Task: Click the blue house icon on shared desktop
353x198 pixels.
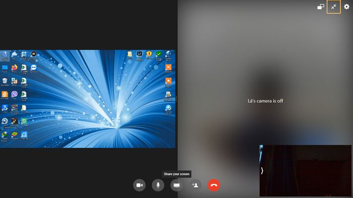Action: pyautogui.click(x=24, y=134)
